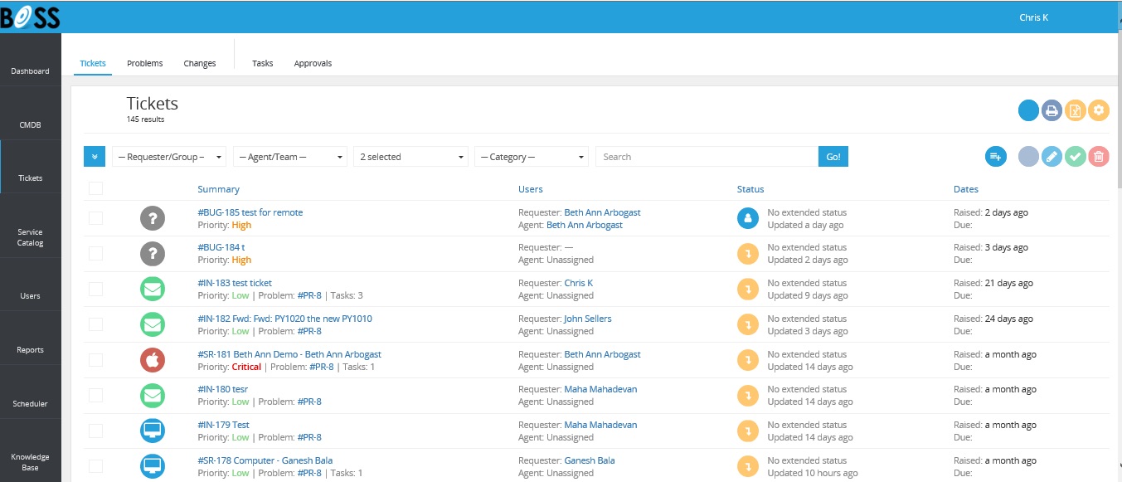Check the box for ticket #BUG-185

coord(95,218)
